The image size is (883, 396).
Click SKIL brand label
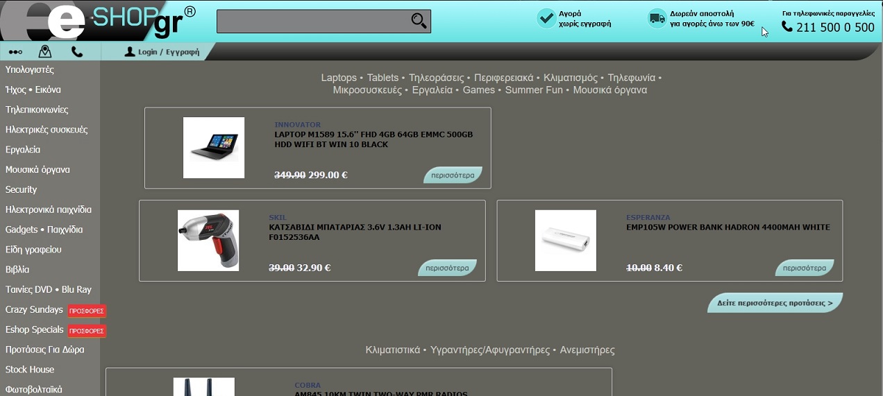(x=278, y=218)
